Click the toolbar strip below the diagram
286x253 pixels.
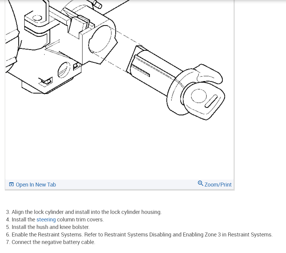point(120,184)
